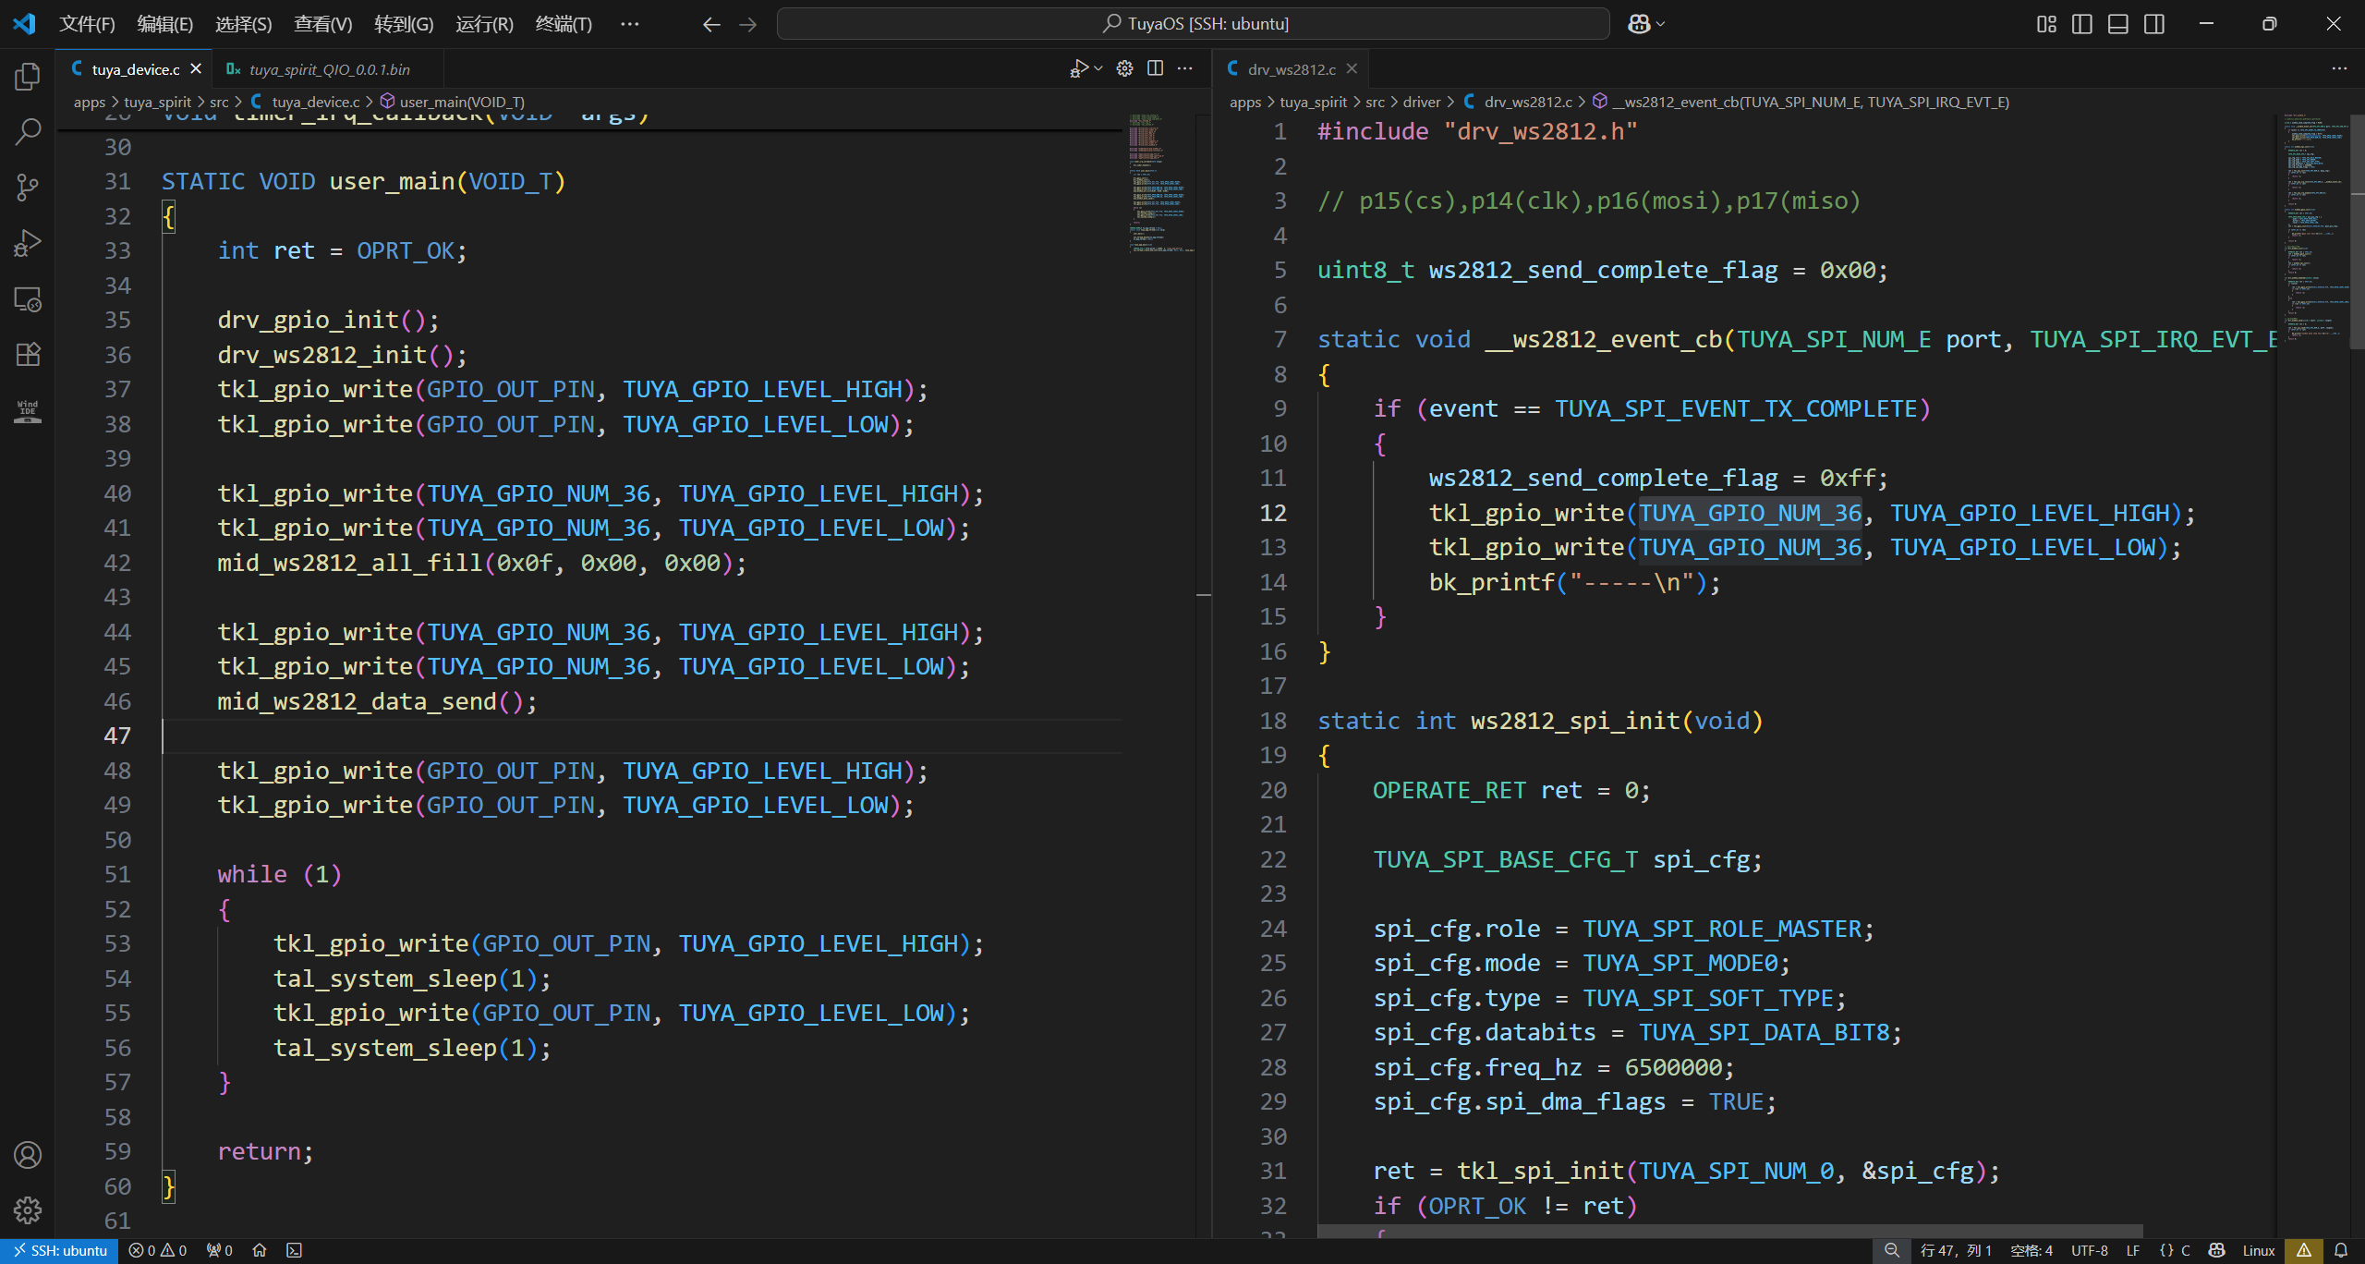Image resolution: width=2365 pixels, height=1264 pixels.
Task: Open the Extensions view
Action: (28, 355)
